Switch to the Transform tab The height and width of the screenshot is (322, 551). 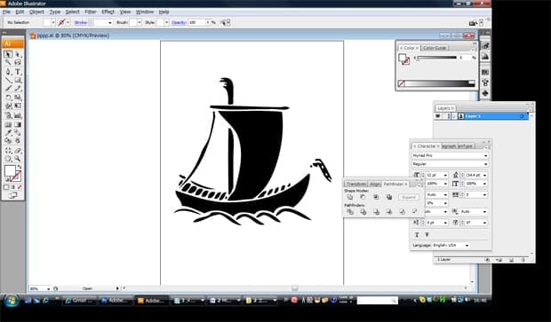click(x=355, y=184)
